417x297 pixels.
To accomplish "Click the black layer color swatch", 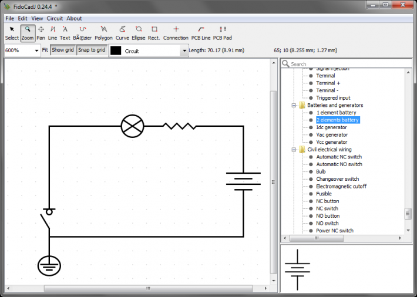I will click(116, 51).
